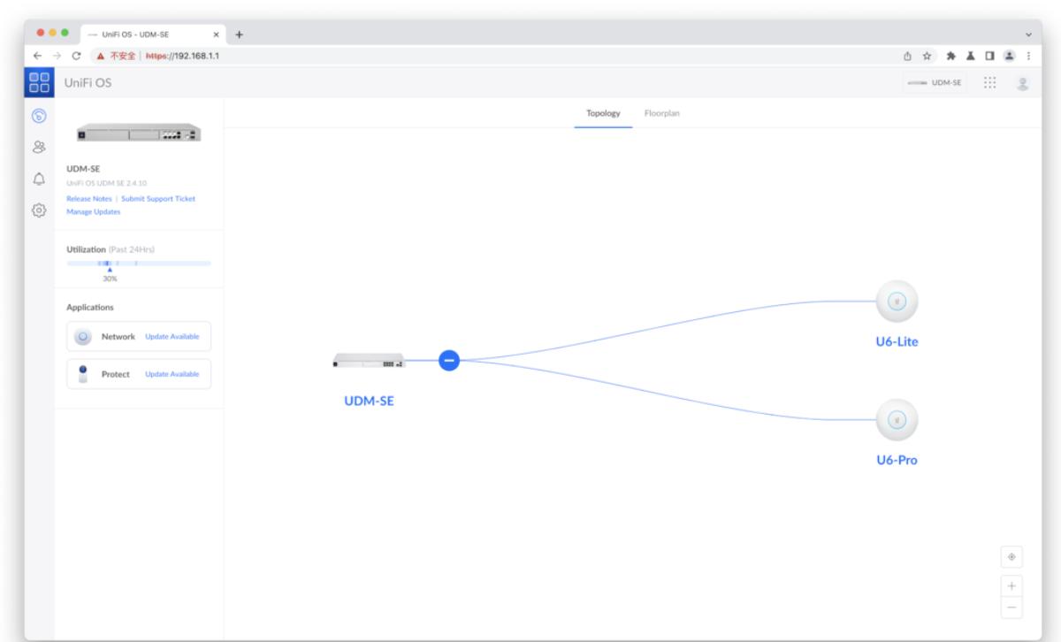Click the U6-Pro label
1061x642 pixels.
tap(896, 460)
